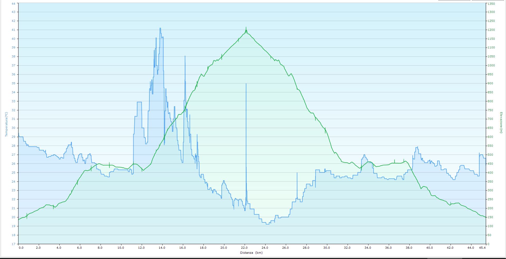
Task: Click top of temperature spike at 22 km
Action: coord(246,84)
